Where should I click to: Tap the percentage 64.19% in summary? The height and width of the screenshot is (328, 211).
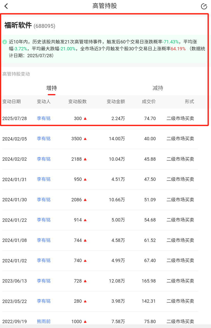coord(178,49)
